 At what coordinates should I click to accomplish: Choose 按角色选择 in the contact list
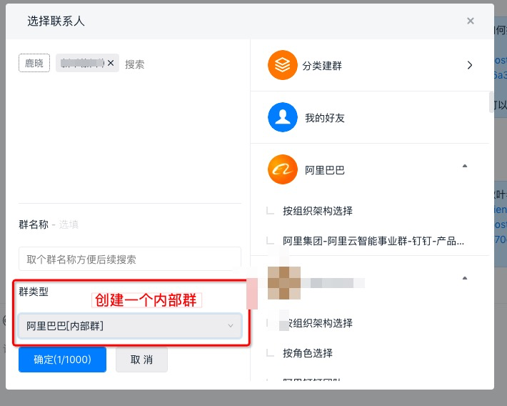coord(307,353)
